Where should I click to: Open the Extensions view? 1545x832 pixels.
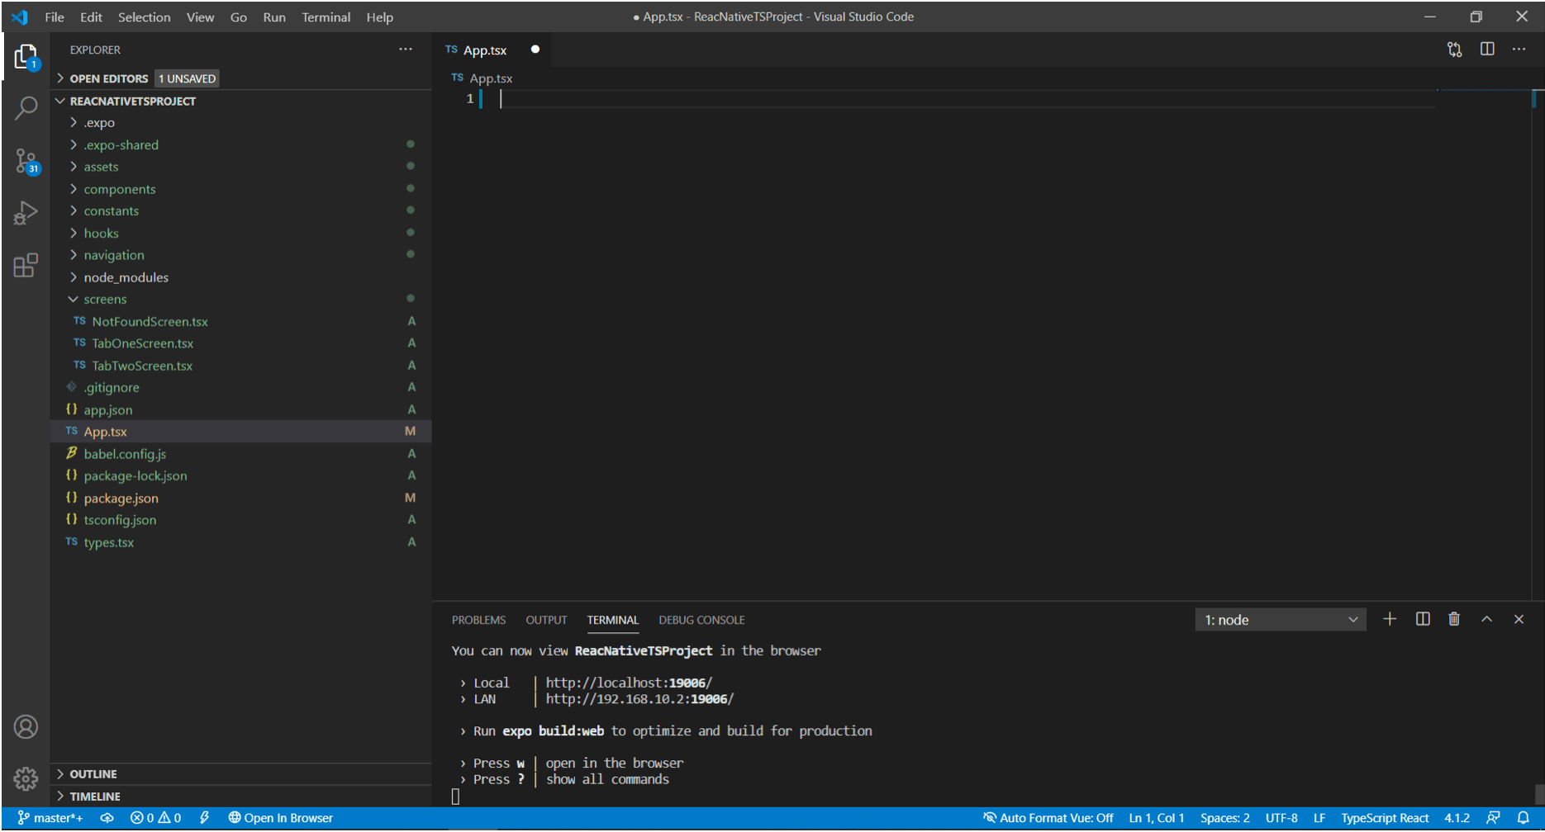26,266
